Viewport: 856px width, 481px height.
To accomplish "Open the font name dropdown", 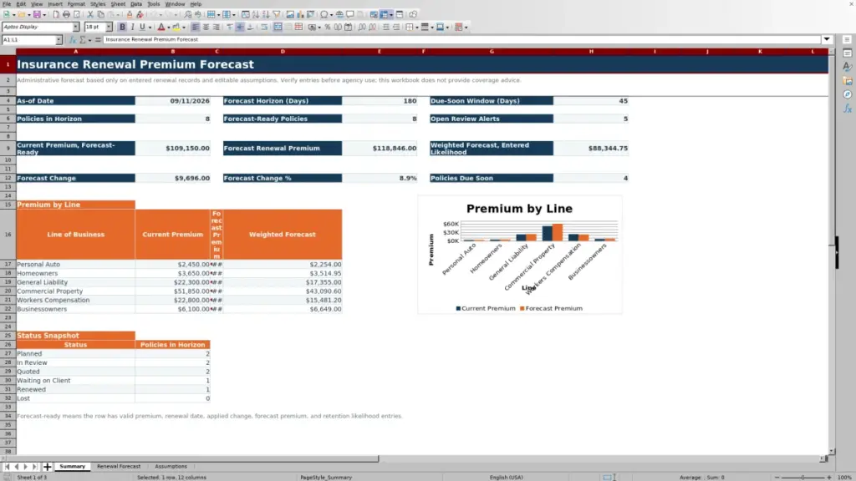I will (x=76, y=28).
